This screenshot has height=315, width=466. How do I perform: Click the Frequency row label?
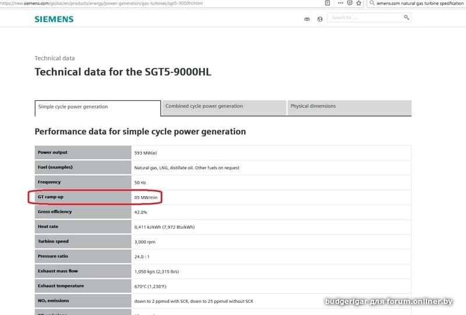coord(49,182)
